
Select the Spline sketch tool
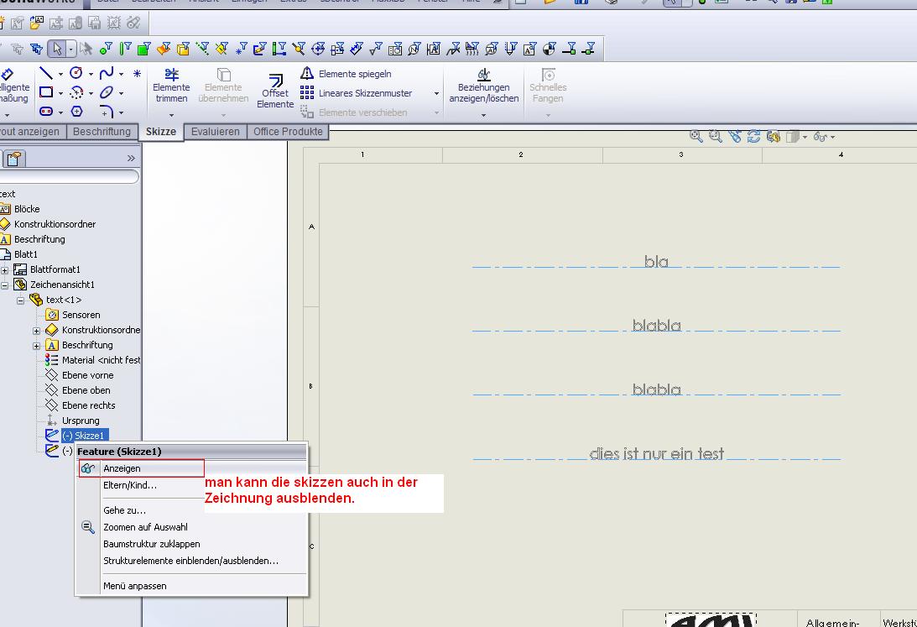(x=107, y=73)
